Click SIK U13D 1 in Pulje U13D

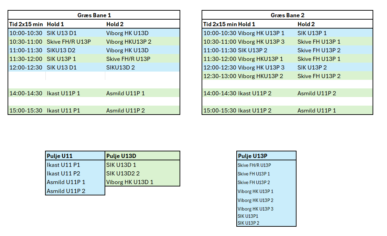pos(121,165)
